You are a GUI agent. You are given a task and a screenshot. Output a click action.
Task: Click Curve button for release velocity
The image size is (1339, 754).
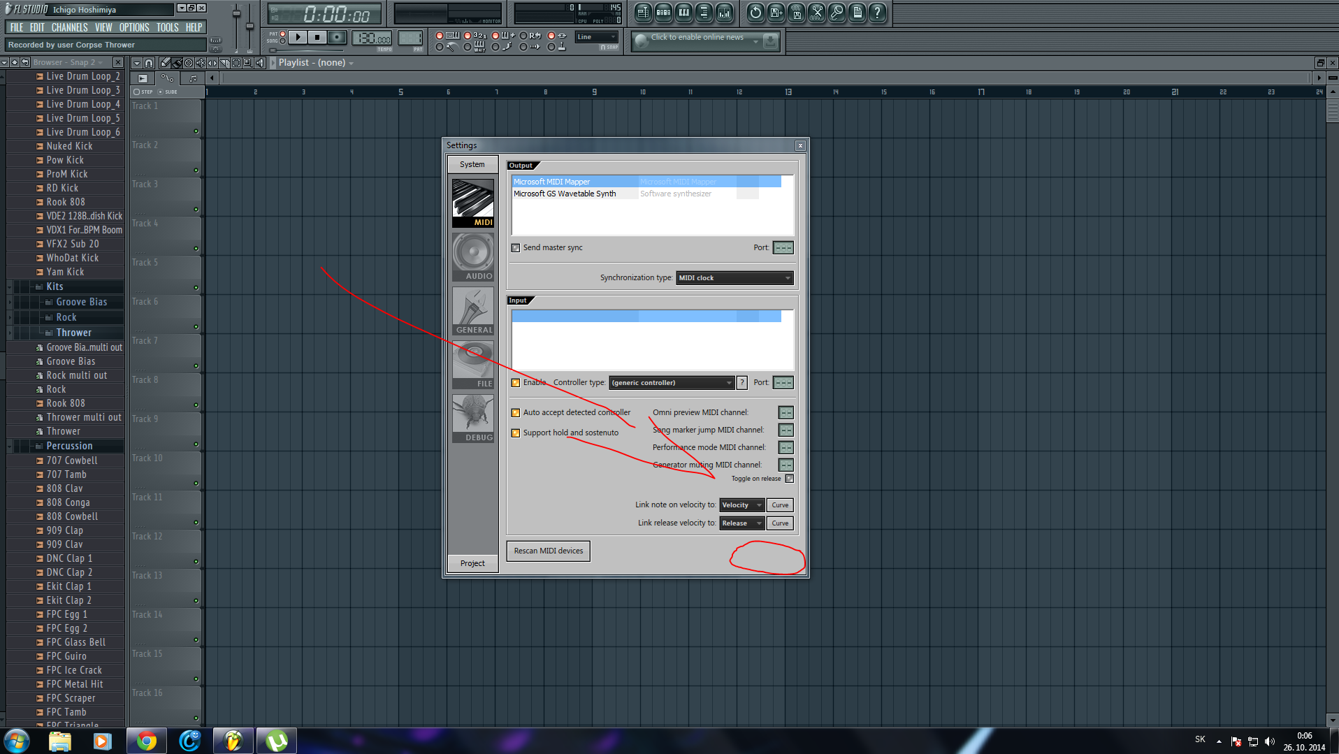(780, 523)
